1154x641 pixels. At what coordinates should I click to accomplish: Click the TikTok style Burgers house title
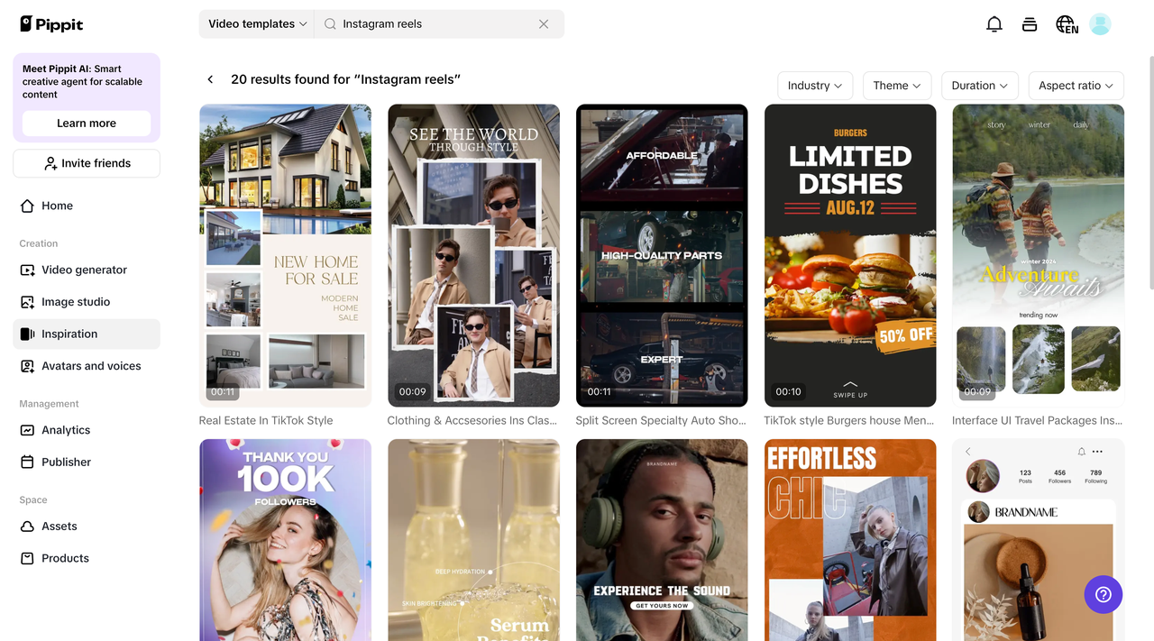tap(849, 420)
